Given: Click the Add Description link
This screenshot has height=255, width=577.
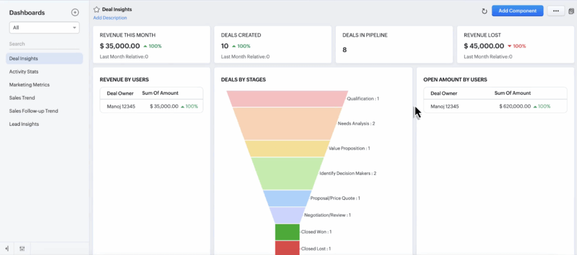Looking at the screenshot, I should point(110,18).
